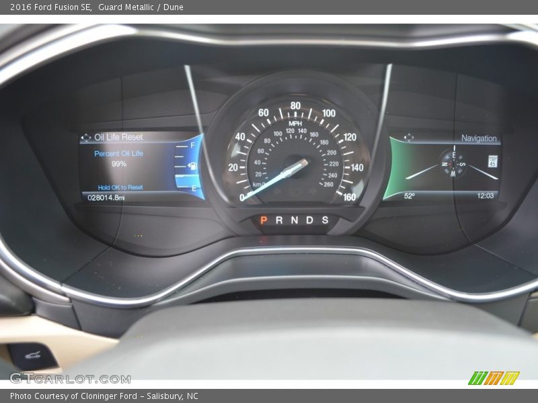Screen dimensions: 538x403
Task: Click the odometer reading 028014.8mi
Action: point(107,197)
